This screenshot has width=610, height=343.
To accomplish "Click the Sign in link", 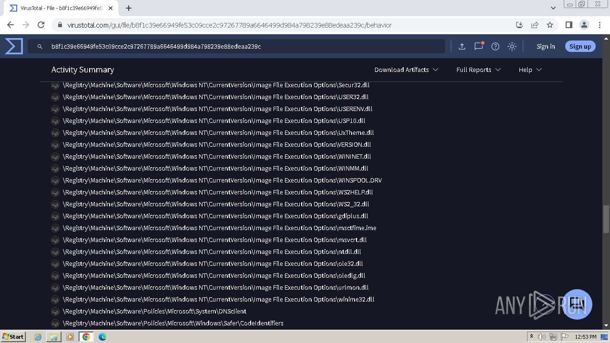I will [x=546, y=46].
